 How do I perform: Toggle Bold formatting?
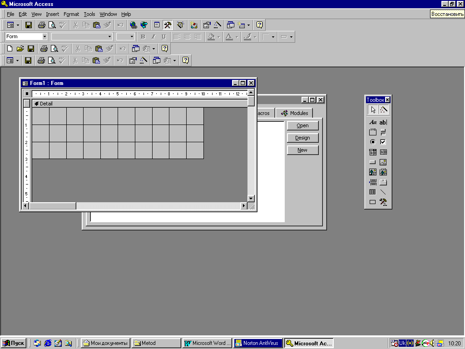pos(143,37)
